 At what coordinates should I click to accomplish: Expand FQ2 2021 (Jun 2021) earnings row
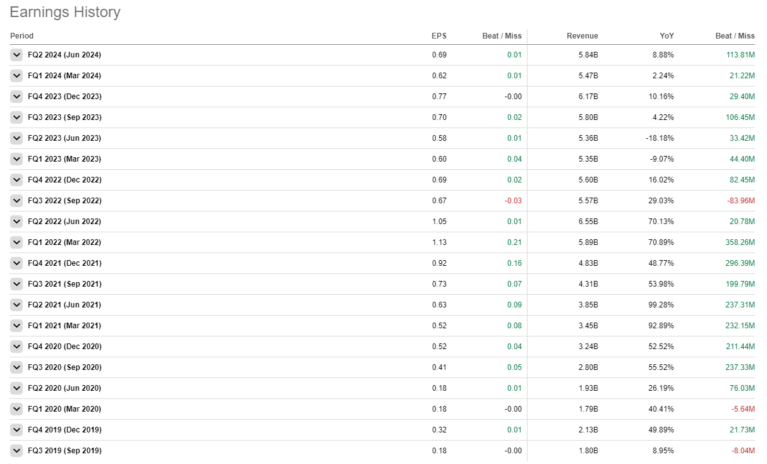17,305
